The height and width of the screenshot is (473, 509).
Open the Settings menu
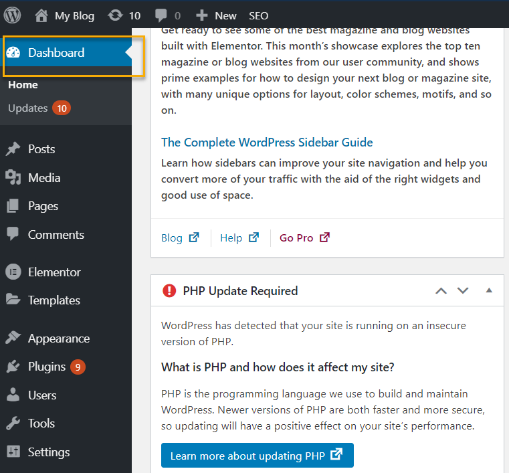49,452
